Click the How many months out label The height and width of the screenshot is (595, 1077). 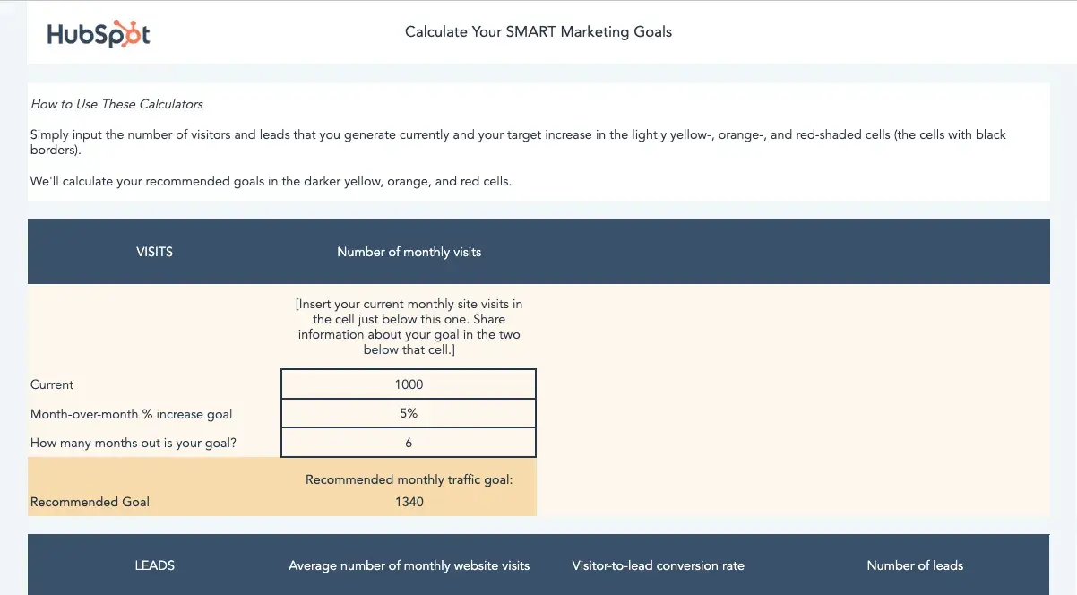pos(134,443)
